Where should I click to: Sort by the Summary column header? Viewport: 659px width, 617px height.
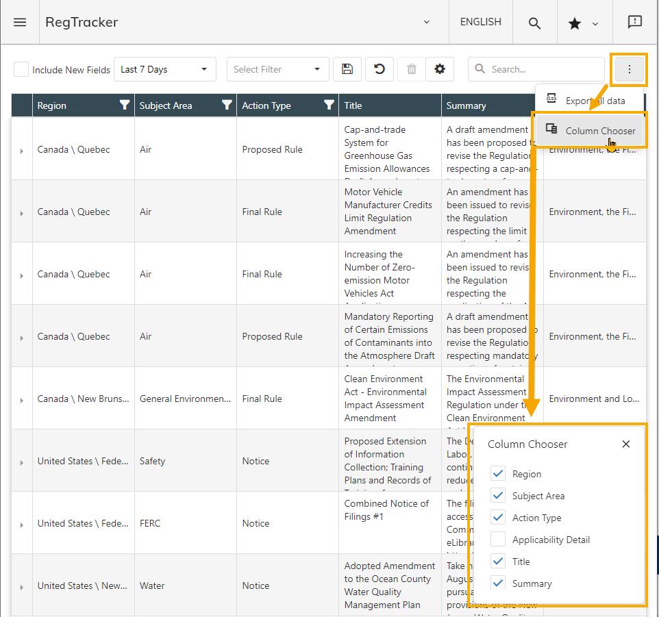(466, 105)
